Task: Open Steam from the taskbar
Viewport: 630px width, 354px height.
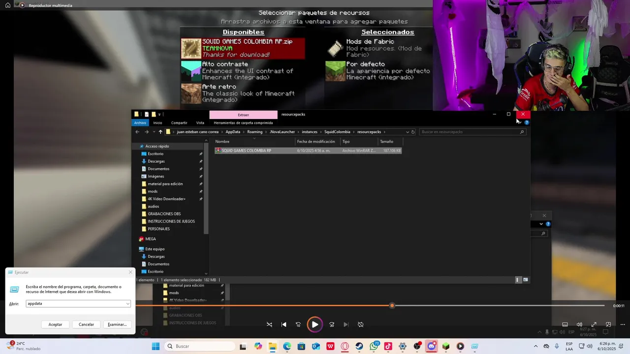Action: tap(359, 346)
